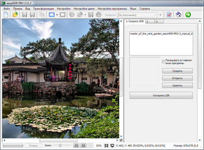Expand the arrow beside the rewind icon
Viewport: 204px width, 150px height.
57,15
